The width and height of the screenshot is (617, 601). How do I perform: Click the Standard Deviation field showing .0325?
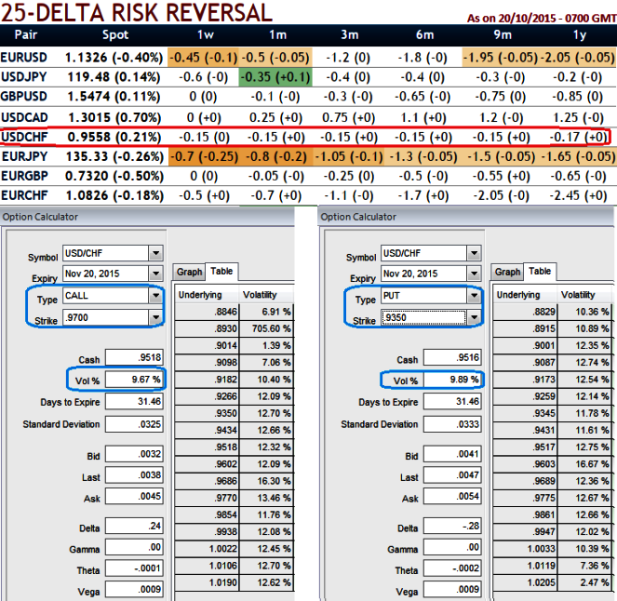(133, 424)
